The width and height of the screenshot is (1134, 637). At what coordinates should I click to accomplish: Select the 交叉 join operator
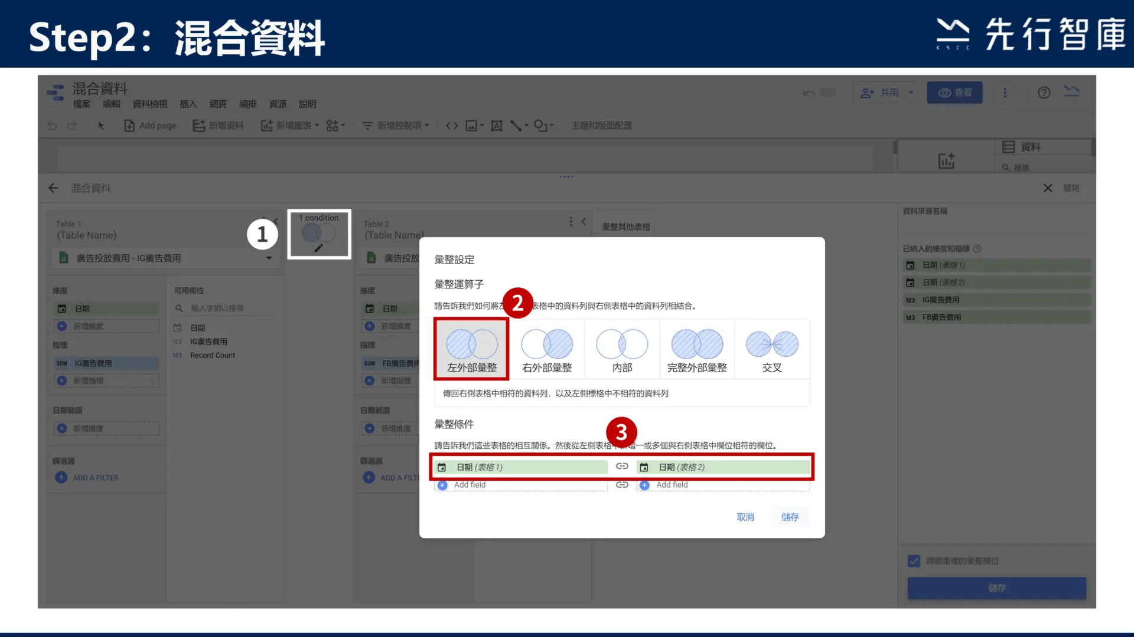click(772, 349)
